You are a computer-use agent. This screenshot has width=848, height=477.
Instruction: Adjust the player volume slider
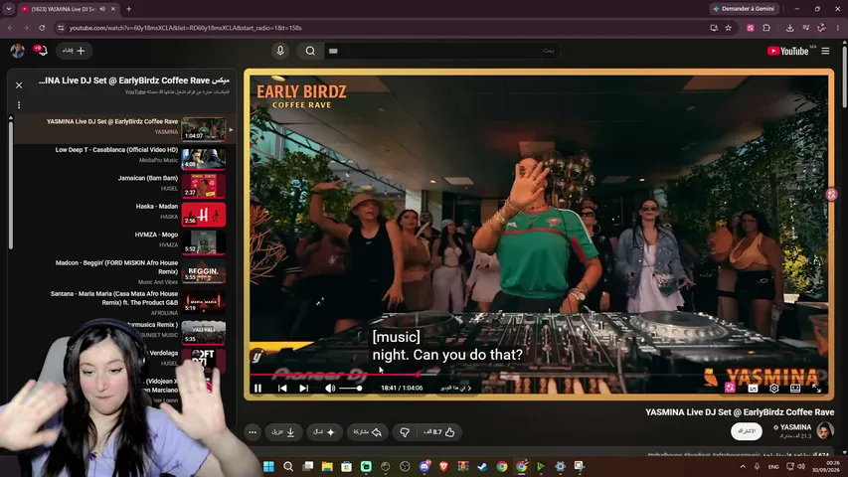[351, 388]
